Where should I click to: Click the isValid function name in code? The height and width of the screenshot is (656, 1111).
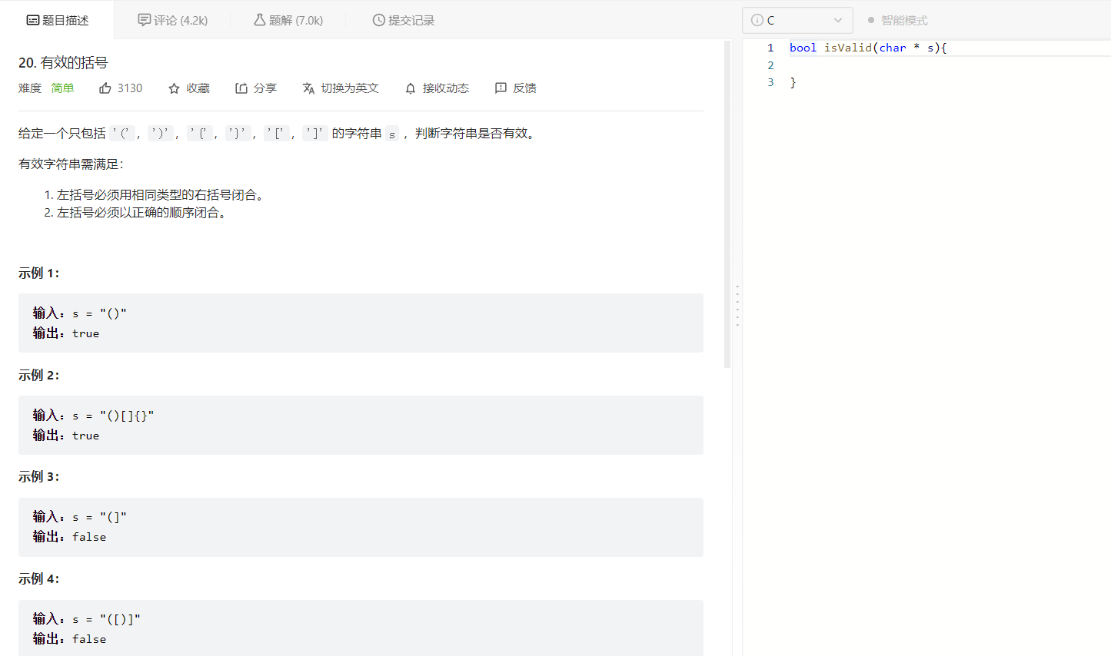[848, 48]
